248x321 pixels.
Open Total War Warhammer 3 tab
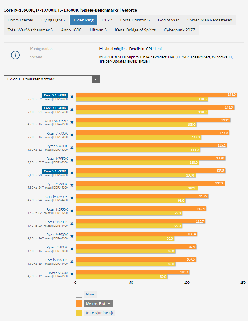pyautogui.click(x=30, y=30)
